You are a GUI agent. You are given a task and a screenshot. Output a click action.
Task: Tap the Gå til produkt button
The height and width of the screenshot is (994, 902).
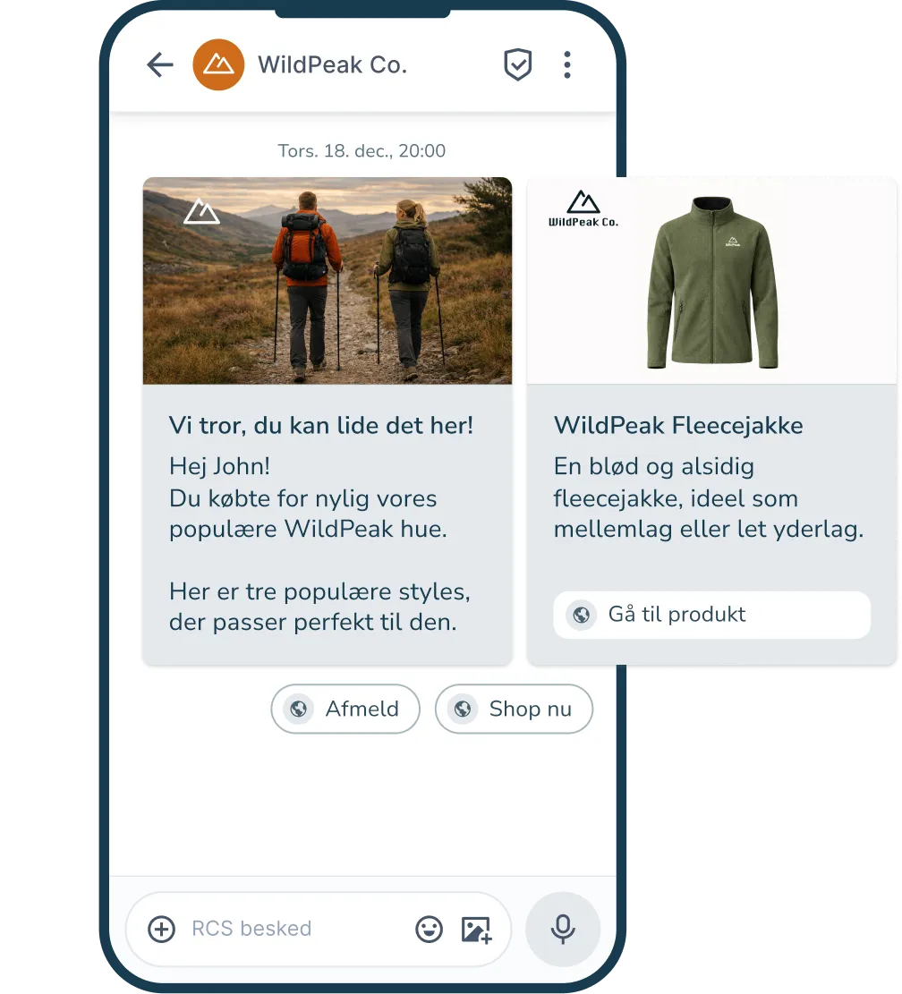[711, 615]
